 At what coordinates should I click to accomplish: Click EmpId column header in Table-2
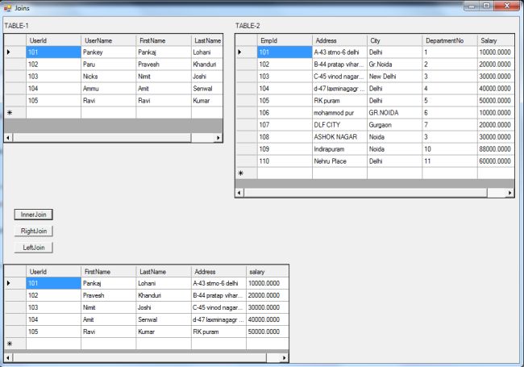point(285,40)
